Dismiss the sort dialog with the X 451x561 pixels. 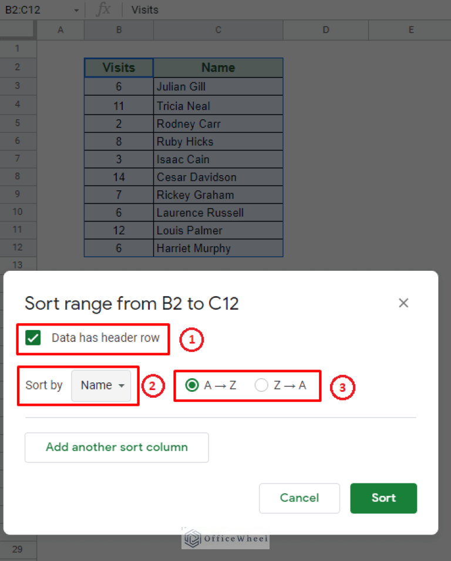[403, 303]
